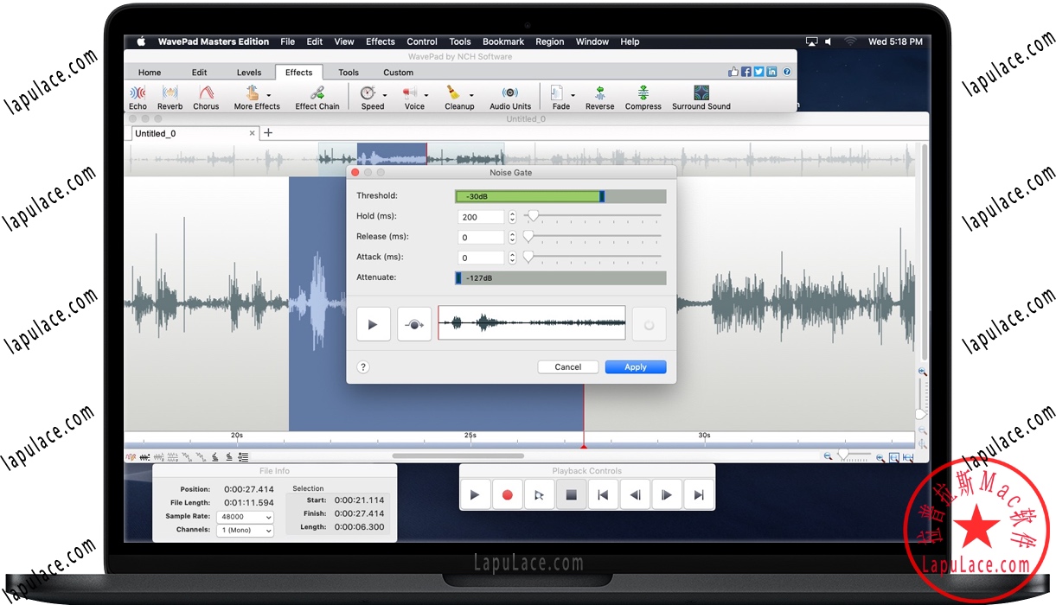Screen dimensions: 1056x605
Task: Apply the Compress effect
Action: point(643,97)
